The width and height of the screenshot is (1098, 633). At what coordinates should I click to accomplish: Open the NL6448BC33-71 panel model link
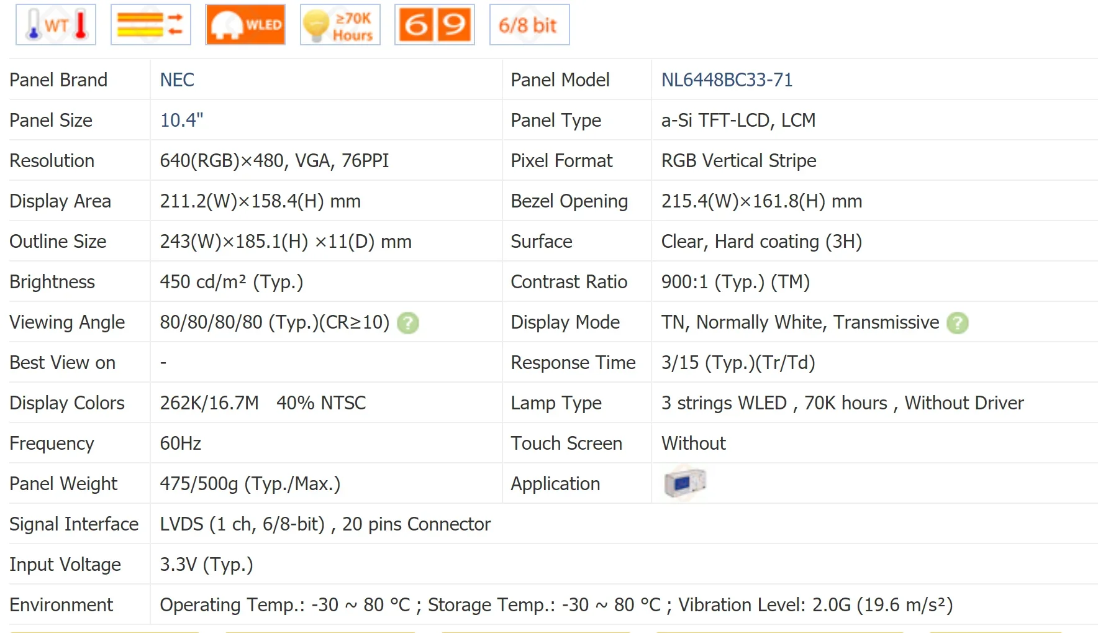[x=727, y=80]
